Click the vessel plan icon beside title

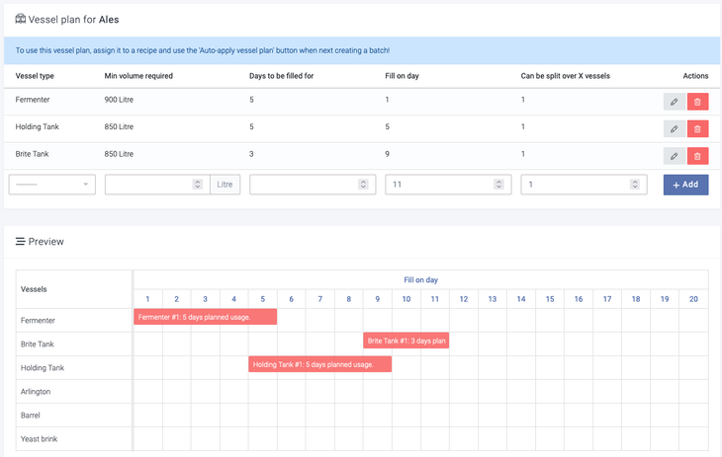(x=21, y=19)
